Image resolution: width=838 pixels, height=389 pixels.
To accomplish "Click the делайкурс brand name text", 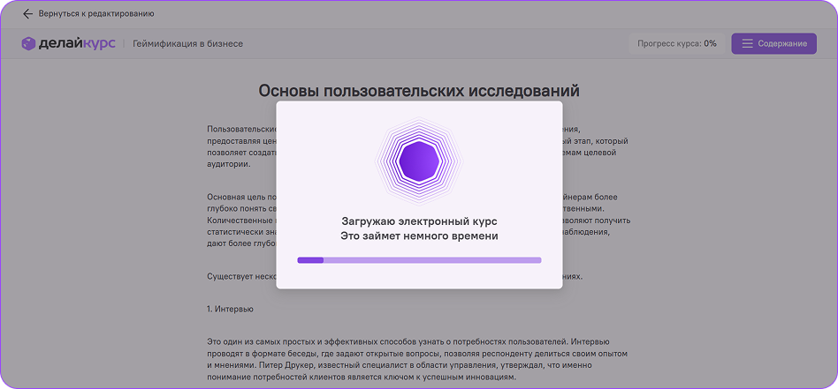I will coord(77,44).
